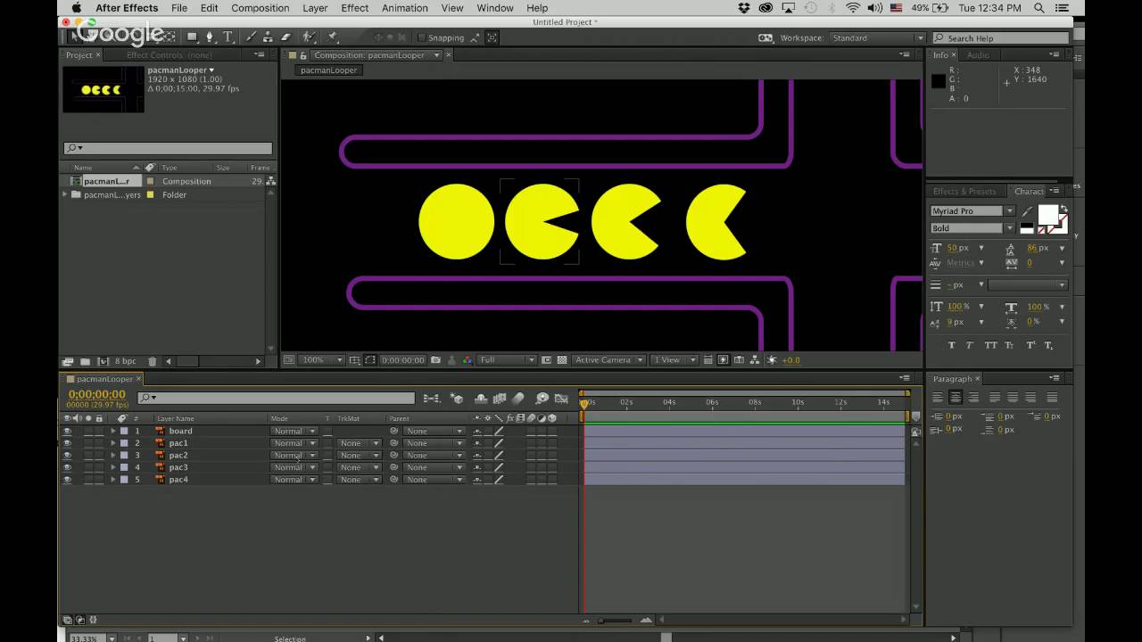Select the Pen tool in toolbar
1142x642 pixels.
click(x=211, y=37)
